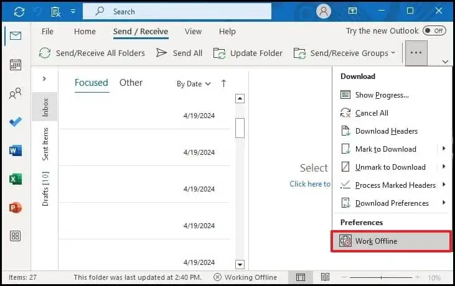Open the To Do checkmark app
455x286 pixels.
tap(16, 122)
